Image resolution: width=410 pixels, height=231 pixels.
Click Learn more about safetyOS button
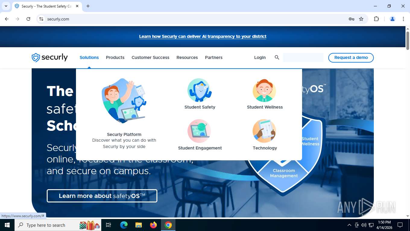(x=102, y=196)
